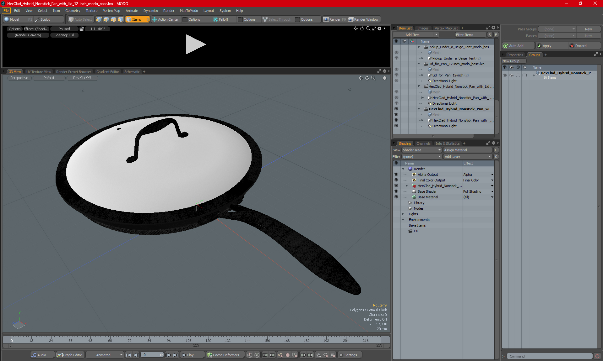603x361 pixels.
Task: Open the Geometry menu
Action: 73,11
